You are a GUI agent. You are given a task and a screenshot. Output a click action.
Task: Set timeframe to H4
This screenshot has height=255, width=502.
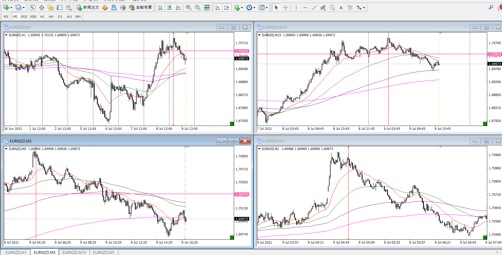(x=51, y=16)
